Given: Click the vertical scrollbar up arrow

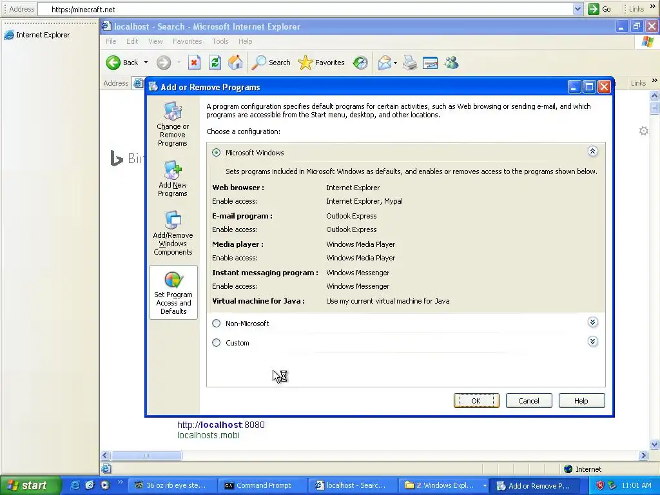Looking at the screenshot, I should [655, 95].
